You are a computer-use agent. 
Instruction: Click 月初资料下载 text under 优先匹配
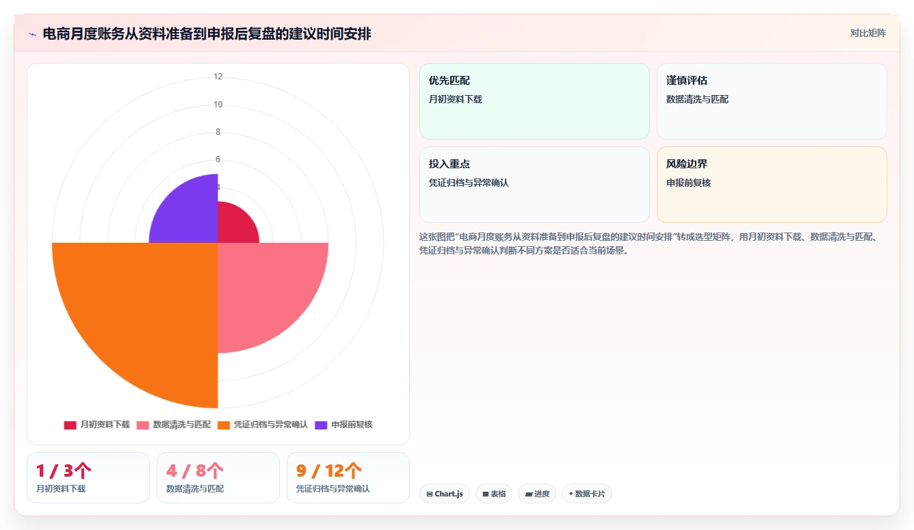456,99
